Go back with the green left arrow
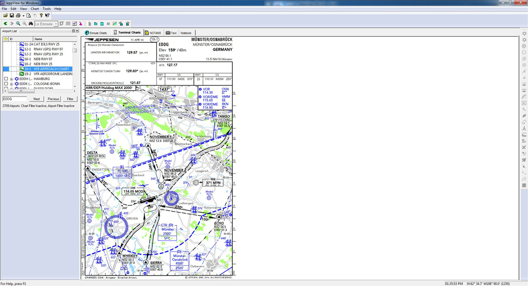The image size is (528, 286). [6, 24]
